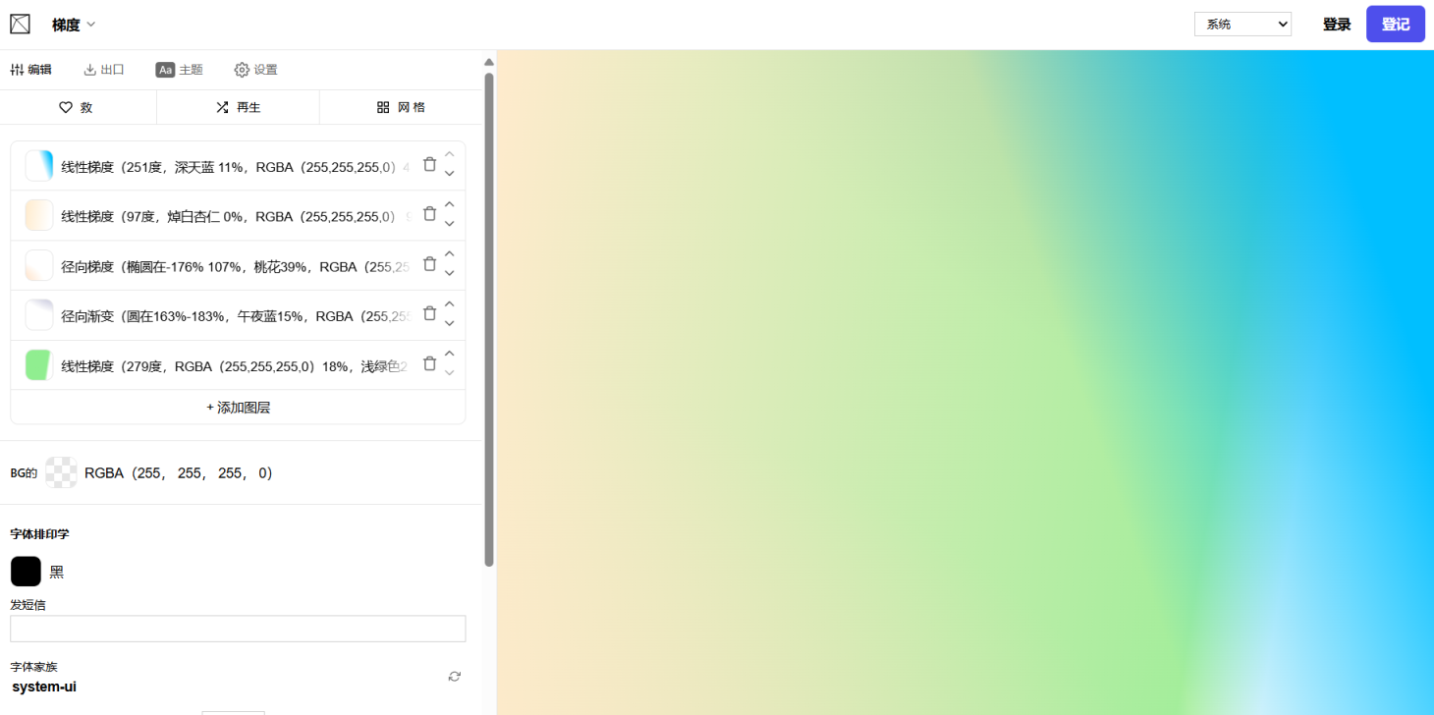Delete the 午夜蓝 radial gradient layer
Viewport: 1434px width, 715px height.
point(429,314)
